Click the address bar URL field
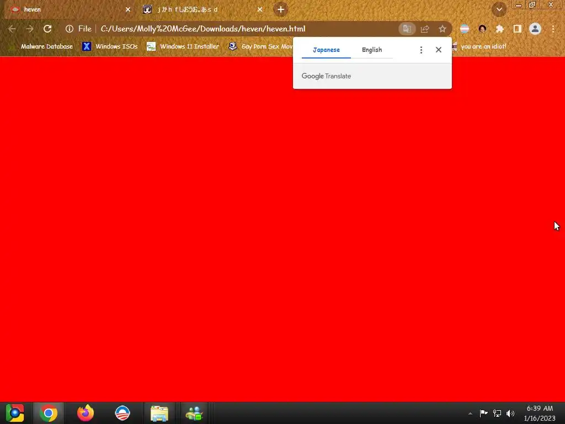The height and width of the screenshot is (424, 565). tap(231, 29)
